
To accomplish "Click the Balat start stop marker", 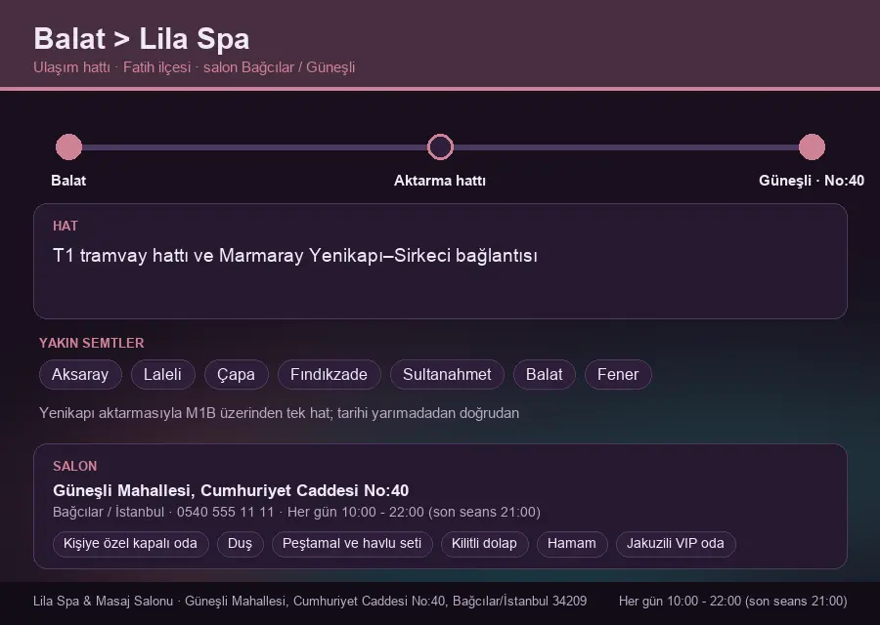I will point(69,146).
